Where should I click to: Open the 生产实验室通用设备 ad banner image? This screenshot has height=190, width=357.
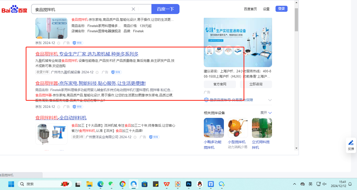pos(238,42)
